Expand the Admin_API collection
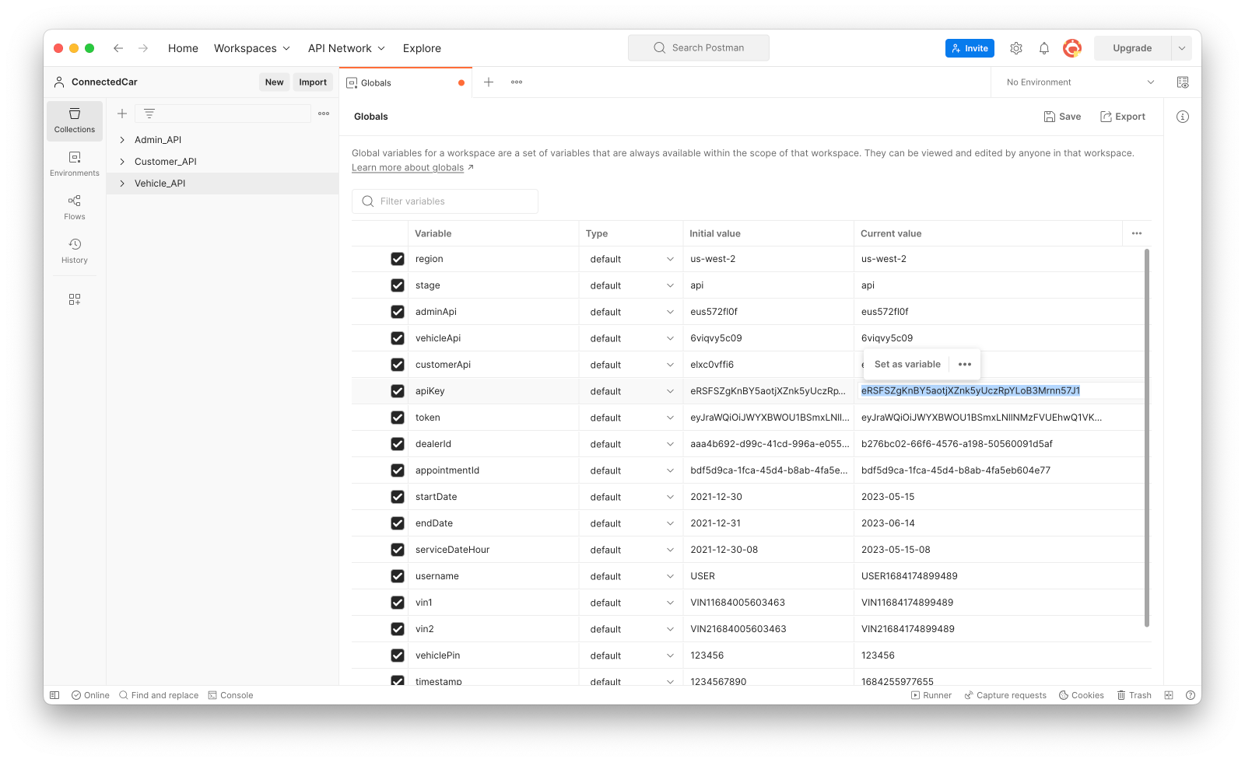This screenshot has width=1245, height=762. click(x=122, y=140)
